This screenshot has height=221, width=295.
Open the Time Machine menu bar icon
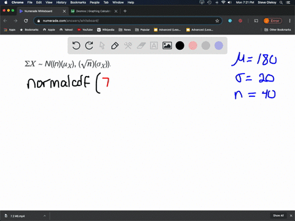[210, 2]
